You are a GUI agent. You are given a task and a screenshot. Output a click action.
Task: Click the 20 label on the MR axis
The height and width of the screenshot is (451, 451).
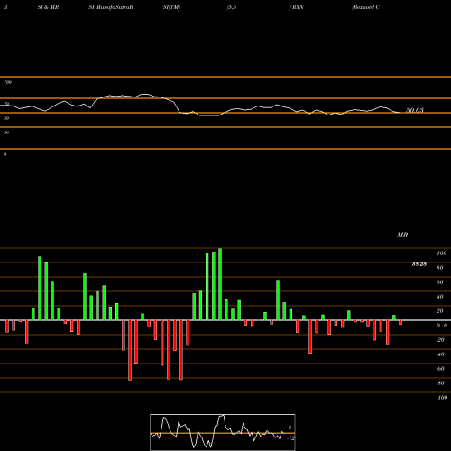[x=440, y=311]
